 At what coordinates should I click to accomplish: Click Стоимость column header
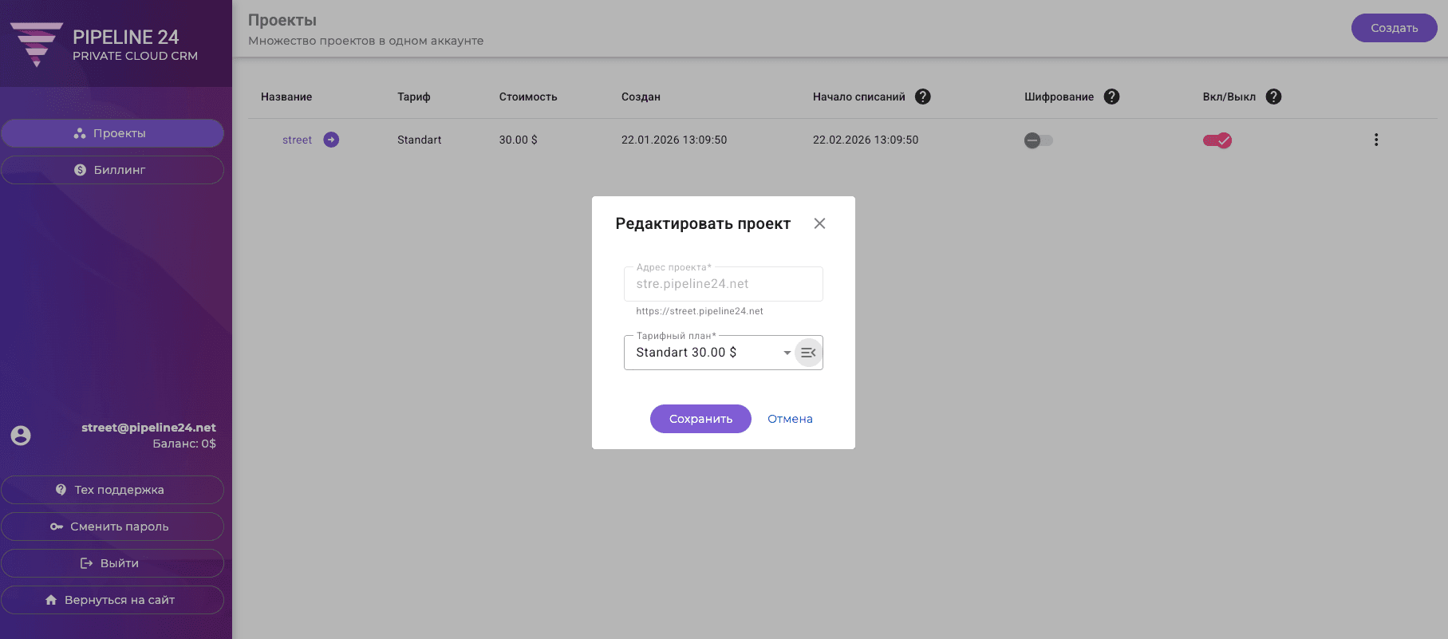pyautogui.click(x=528, y=97)
